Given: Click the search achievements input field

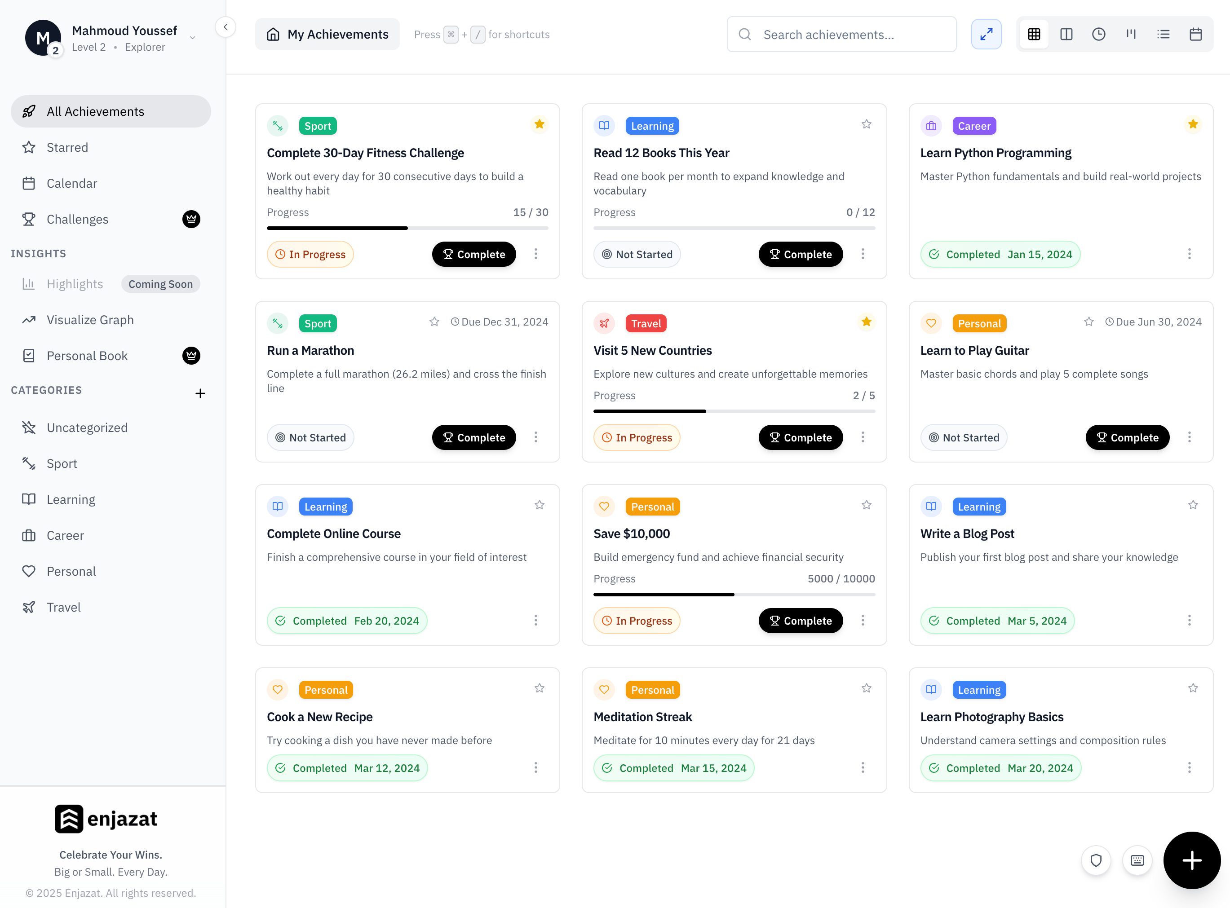Looking at the screenshot, I should coord(841,34).
